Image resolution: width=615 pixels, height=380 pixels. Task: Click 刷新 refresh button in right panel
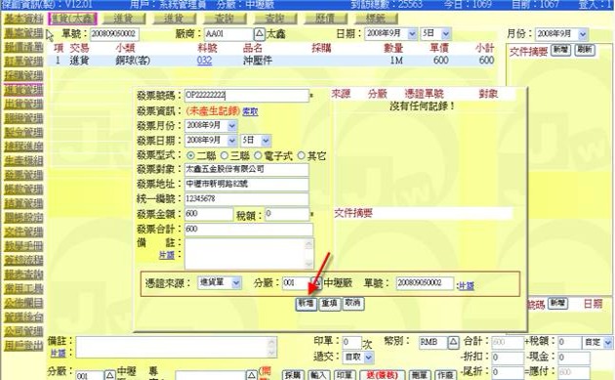[x=585, y=50]
